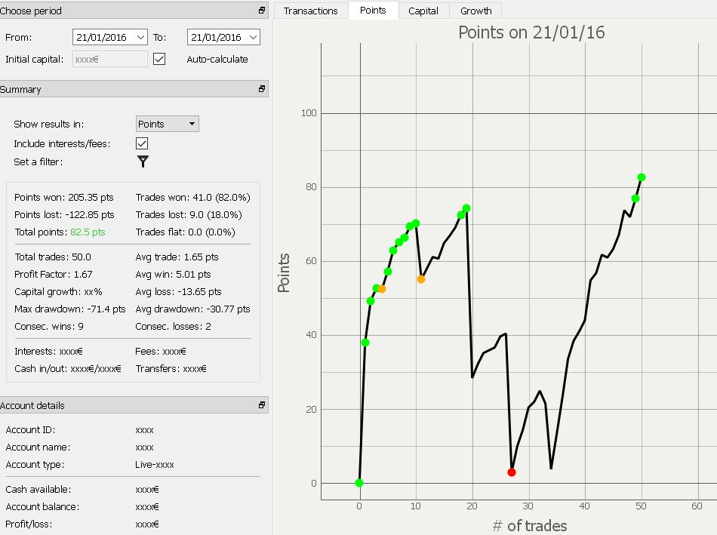Click Fees: xxxx€ text
Image resolution: width=717 pixels, height=535 pixels.
[161, 351]
